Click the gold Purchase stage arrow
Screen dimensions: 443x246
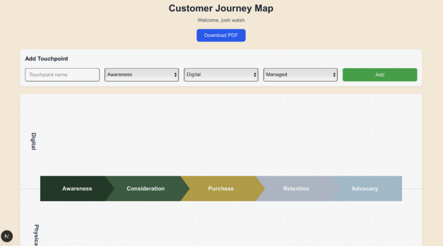[x=220, y=188]
